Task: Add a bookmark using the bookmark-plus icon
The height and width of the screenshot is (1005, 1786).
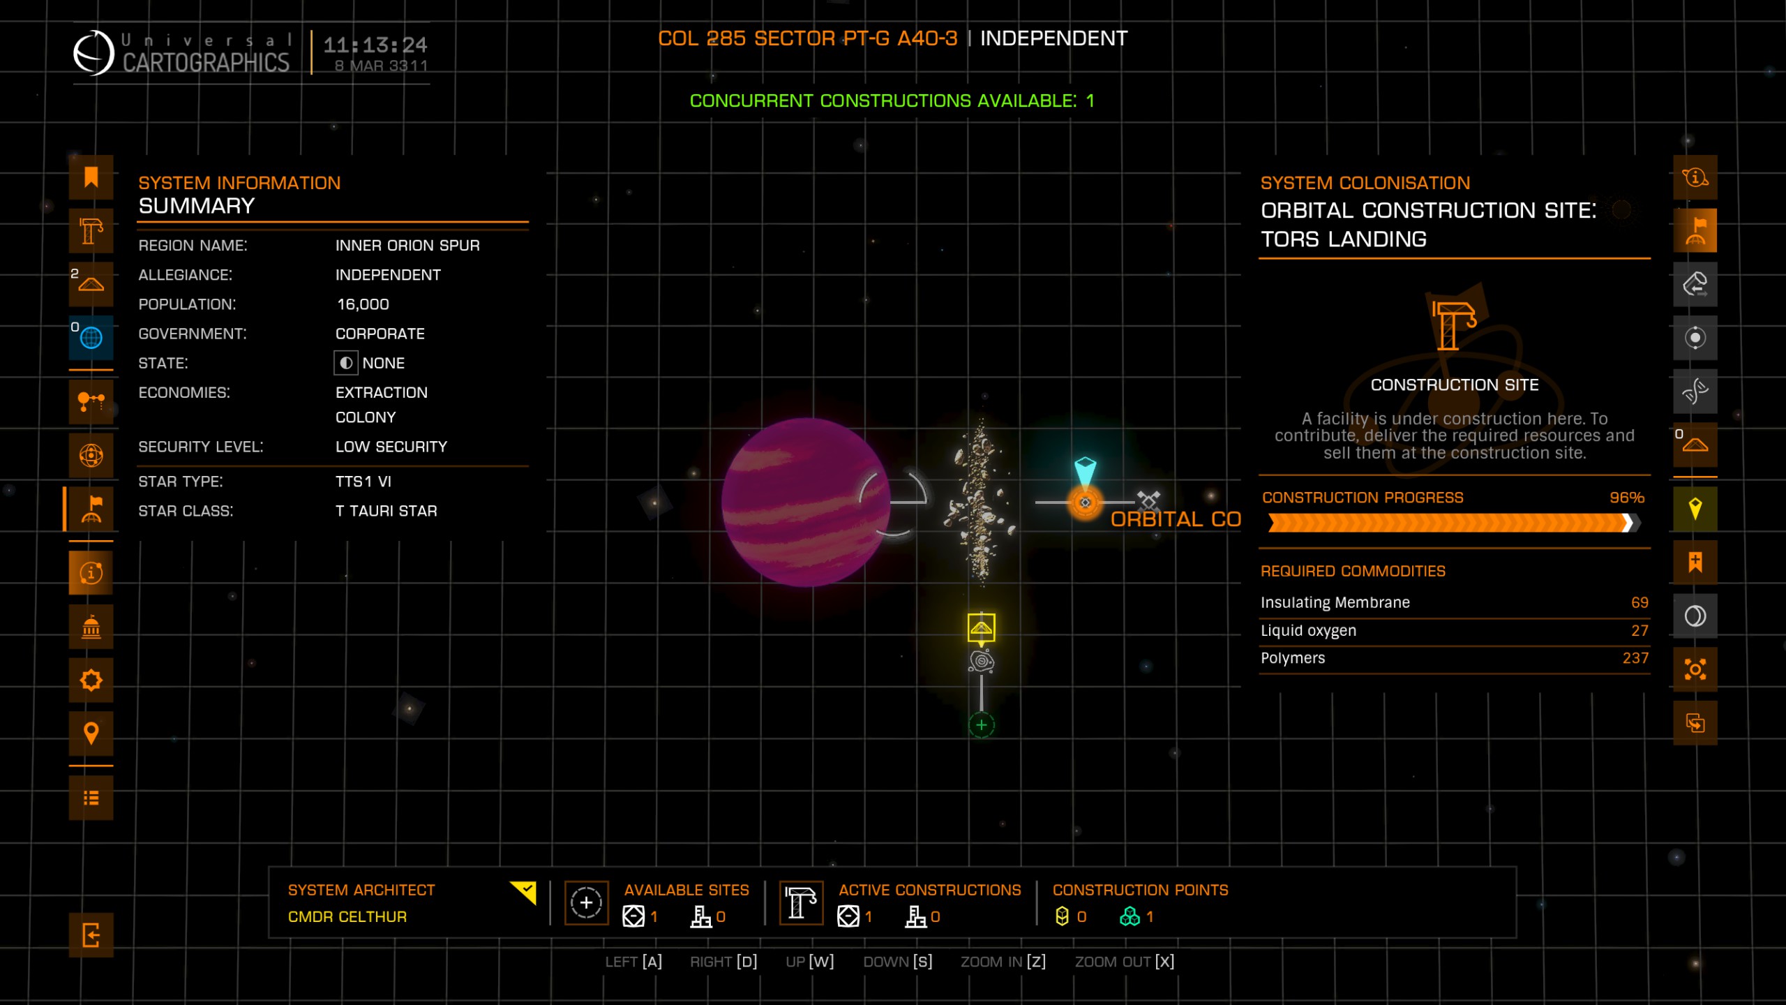Action: click(1695, 563)
